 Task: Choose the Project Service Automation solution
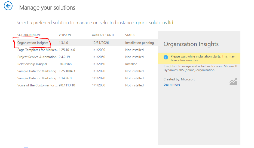[x=37, y=57]
